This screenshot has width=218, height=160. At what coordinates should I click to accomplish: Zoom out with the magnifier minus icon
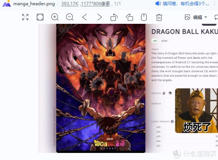[x=70, y=17]
